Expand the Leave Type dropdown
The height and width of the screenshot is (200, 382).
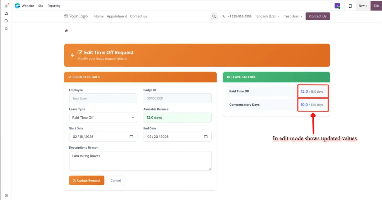pos(103,118)
